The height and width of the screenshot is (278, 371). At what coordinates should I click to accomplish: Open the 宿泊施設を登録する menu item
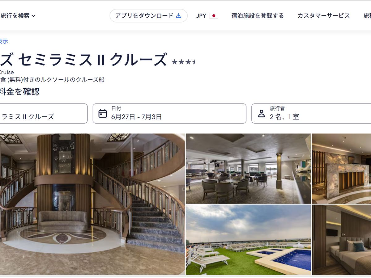tap(258, 16)
